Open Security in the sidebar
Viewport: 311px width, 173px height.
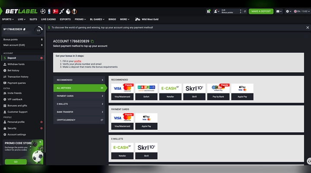coord(22,128)
